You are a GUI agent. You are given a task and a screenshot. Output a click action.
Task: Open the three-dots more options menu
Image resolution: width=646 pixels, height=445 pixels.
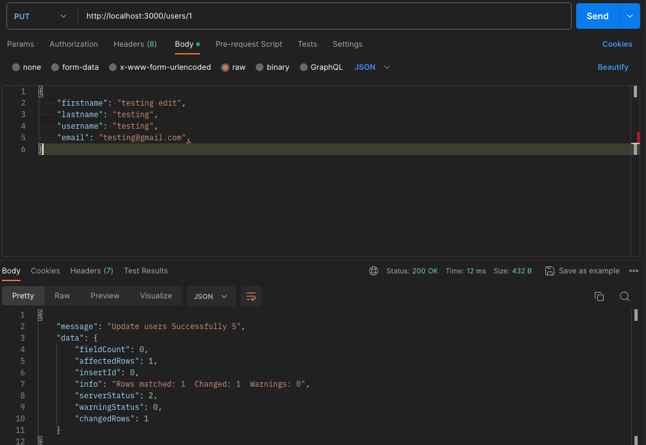[634, 271]
